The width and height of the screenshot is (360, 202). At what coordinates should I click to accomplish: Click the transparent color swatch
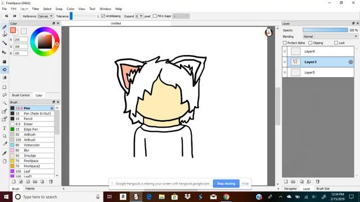point(24,31)
